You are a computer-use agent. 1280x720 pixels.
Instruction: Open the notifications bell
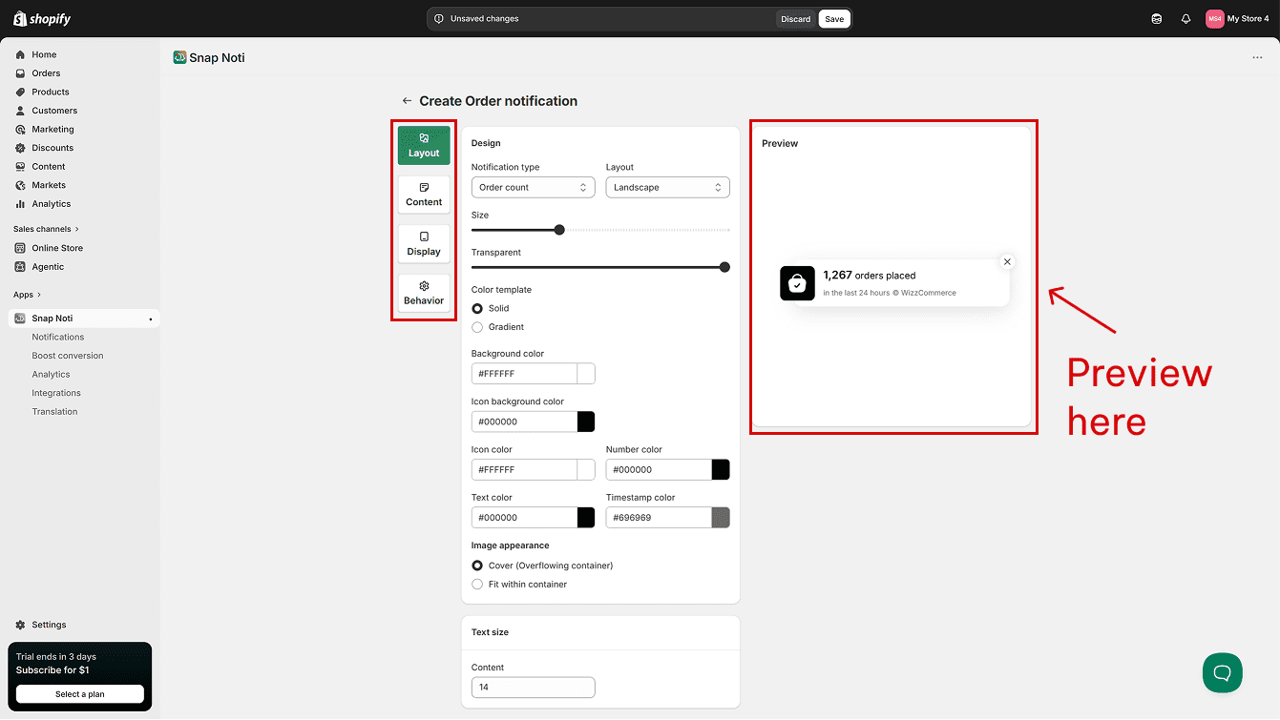click(x=1186, y=18)
